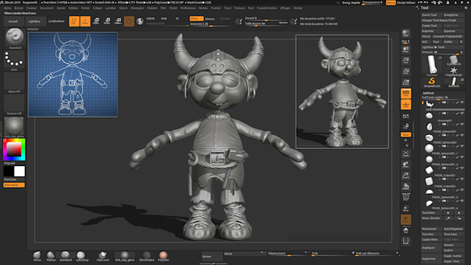Toggle the Mrgb mode button
The width and height of the screenshot is (471, 265).
[x=150, y=19]
